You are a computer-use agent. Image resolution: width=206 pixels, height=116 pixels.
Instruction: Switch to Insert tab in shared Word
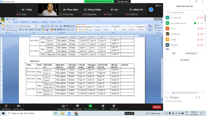pyautogui.click(x=16, y=22)
